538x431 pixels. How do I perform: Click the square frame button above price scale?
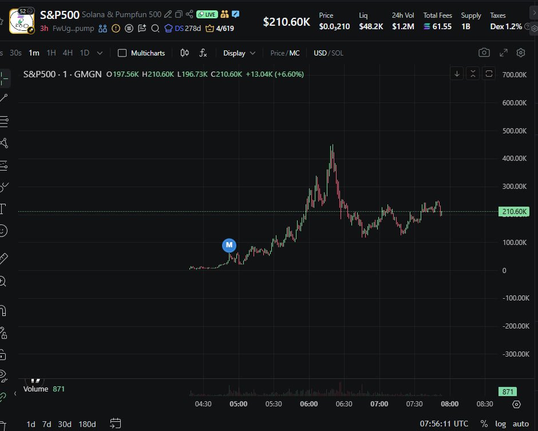click(489, 74)
